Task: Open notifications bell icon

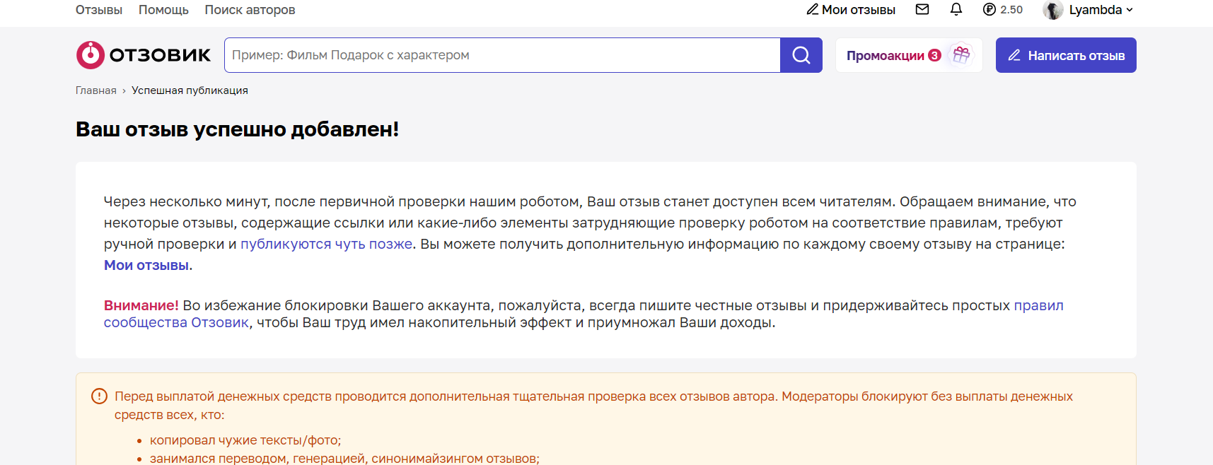Action: pos(956,9)
